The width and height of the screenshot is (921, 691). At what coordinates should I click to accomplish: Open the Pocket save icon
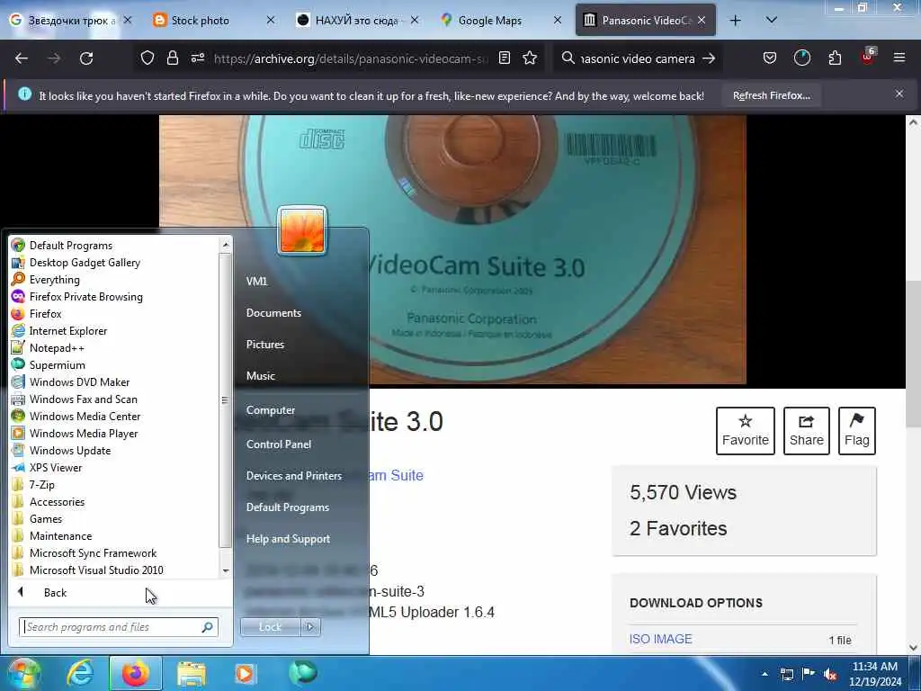pos(770,58)
